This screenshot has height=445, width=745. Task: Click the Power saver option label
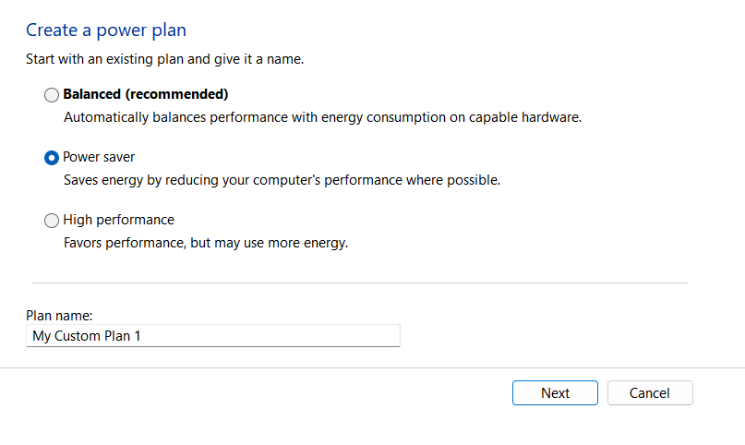99,157
